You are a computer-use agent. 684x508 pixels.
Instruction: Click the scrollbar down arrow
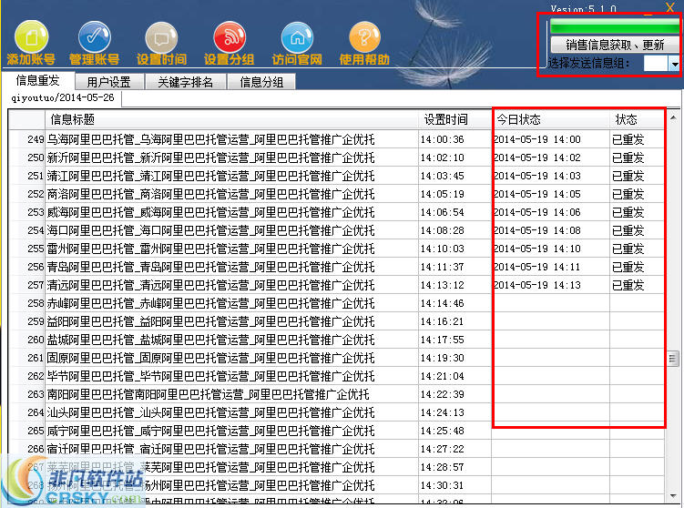(x=673, y=496)
